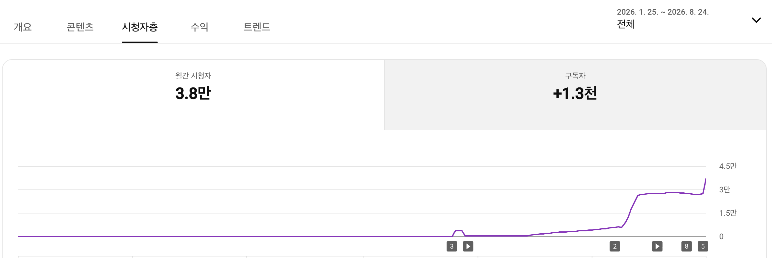Click the small bump on the purple chart line
The width and height of the screenshot is (772, 258).
point(459,231)
